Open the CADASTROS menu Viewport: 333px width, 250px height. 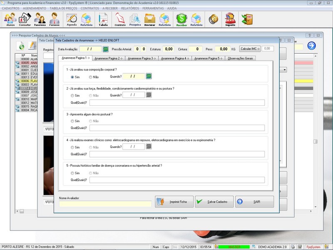tap(11, 8)
